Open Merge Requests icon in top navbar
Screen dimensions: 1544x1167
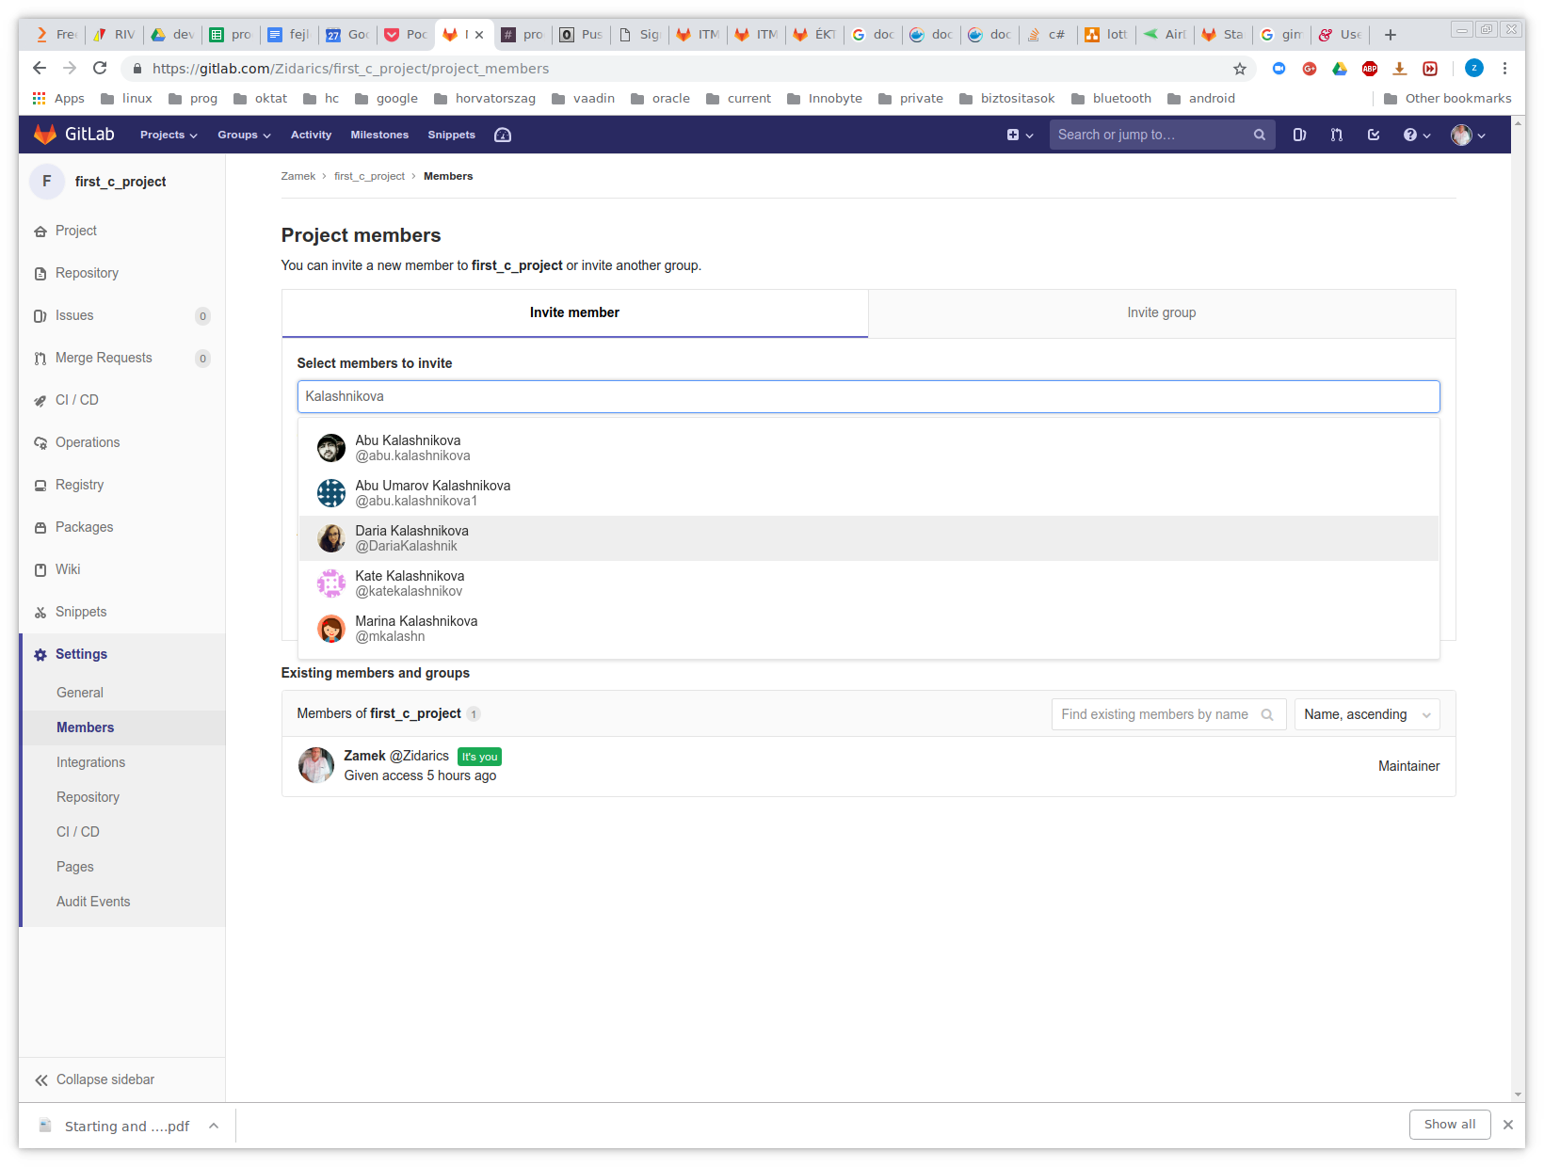pyautogui.click(x=1336, y=135)
